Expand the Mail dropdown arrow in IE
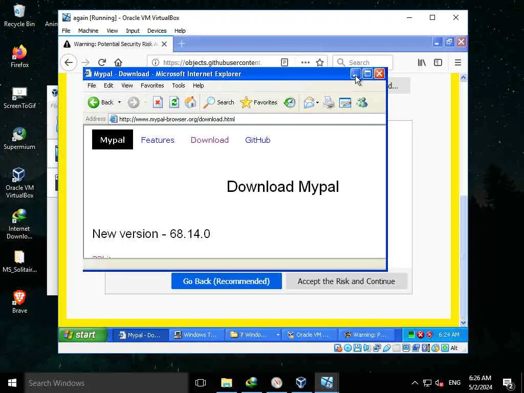 (x=317, y=102)
